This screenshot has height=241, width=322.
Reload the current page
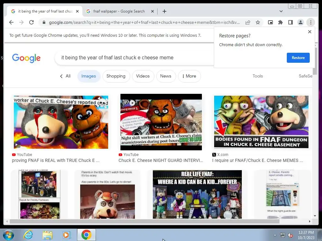(31, 22)
